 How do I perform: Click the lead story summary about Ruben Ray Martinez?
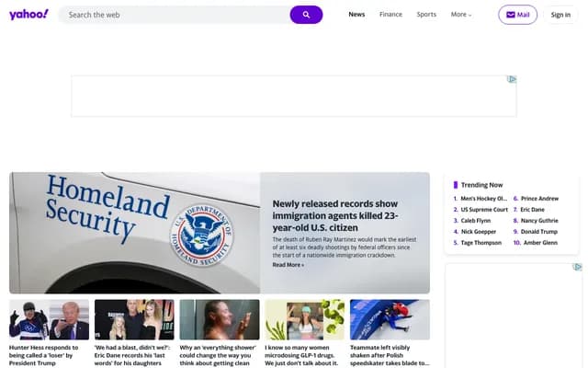pyautogui.click(x=345, y=247)
